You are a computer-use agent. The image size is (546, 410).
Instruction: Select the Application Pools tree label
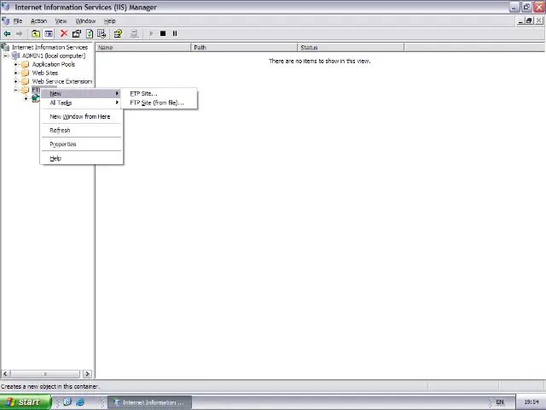click(x=54, y=64)
